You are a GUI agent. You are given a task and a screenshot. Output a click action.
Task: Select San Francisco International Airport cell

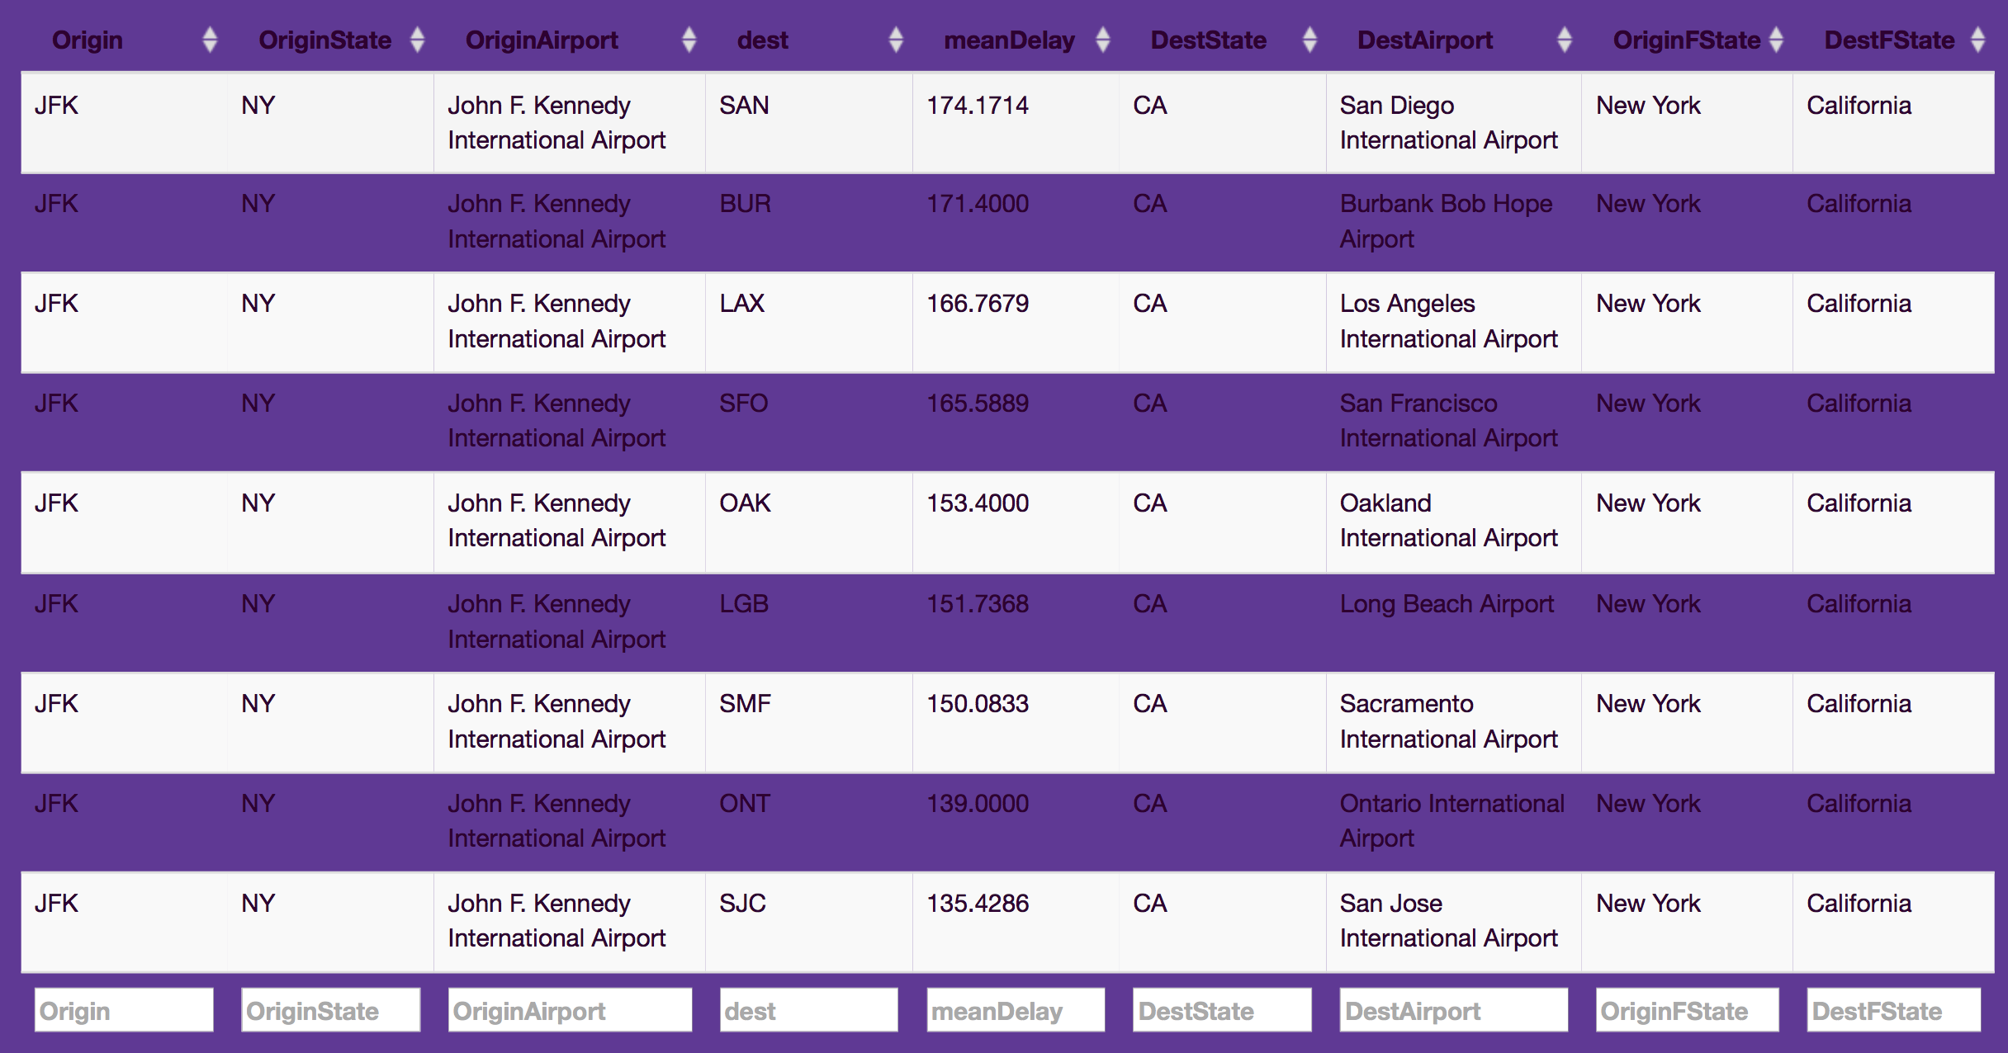(1453, 422)
